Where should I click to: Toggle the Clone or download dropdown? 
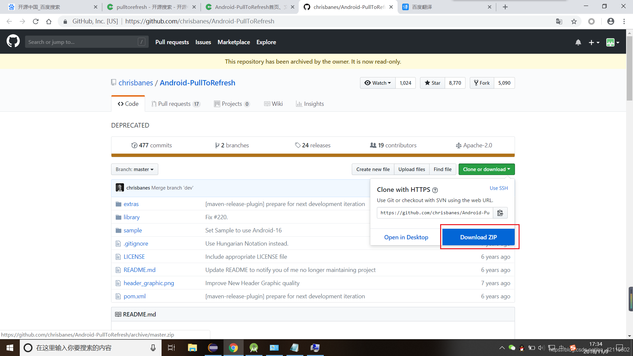click(x=487, y=169)
